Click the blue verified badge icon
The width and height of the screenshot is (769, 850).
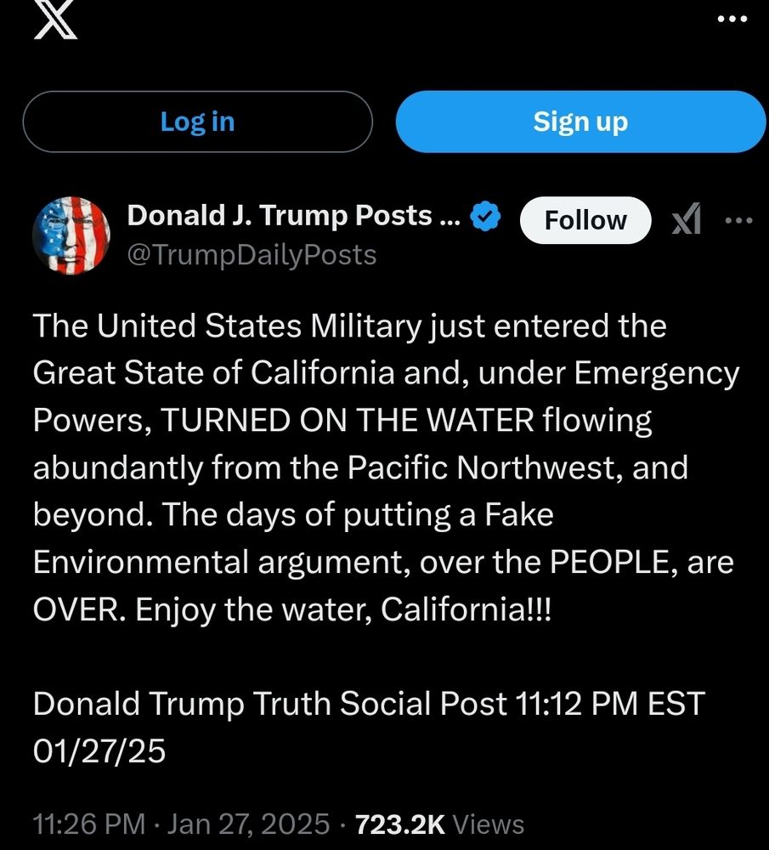click(485, 216)
